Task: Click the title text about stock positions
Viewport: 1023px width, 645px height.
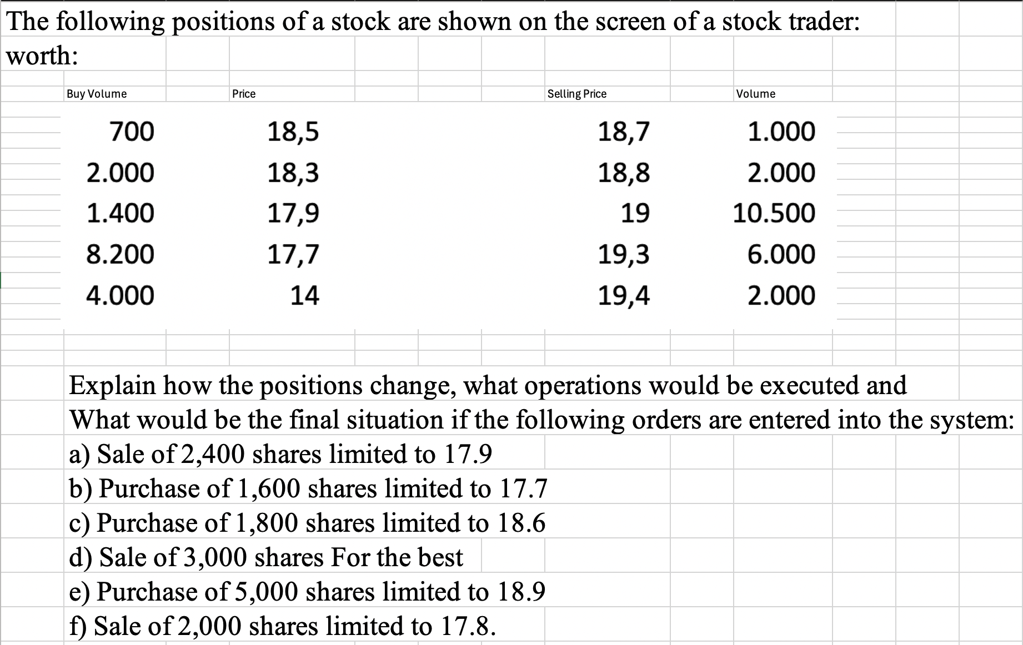Action: pos(433,22)
